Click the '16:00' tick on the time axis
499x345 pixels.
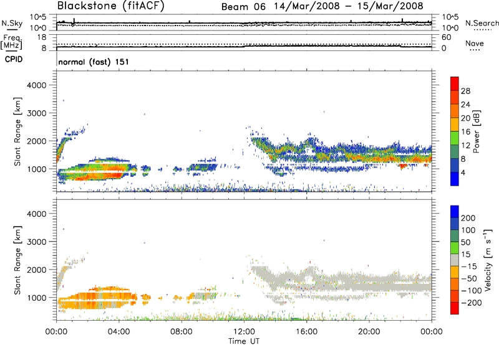(x=306, y=332)
